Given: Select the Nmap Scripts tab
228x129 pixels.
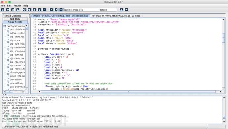Looking at the screenshot, I should click(15, 22).
